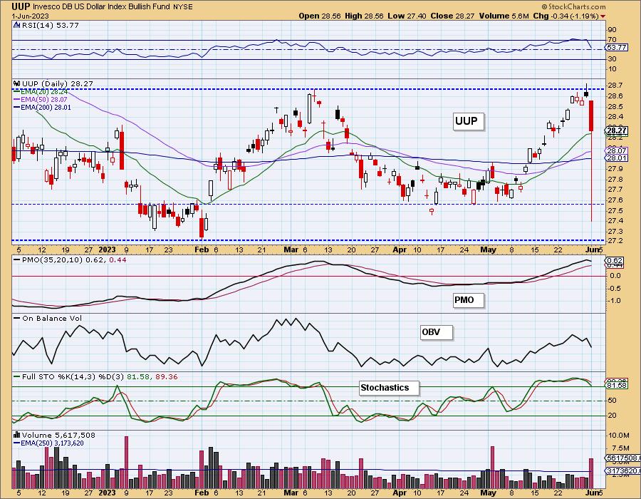641x499 pixels.
Task: Click the UUP (Daily) 28.27 legend text
Action: (58, 83)
